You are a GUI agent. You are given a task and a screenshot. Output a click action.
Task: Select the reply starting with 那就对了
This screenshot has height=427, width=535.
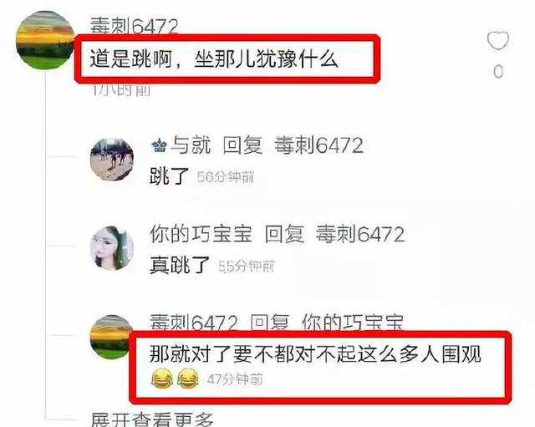pos(315,353)
